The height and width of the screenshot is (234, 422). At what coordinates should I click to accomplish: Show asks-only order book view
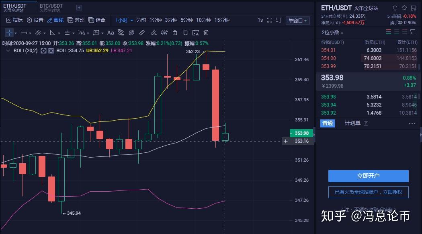click(x=404, y=32)
